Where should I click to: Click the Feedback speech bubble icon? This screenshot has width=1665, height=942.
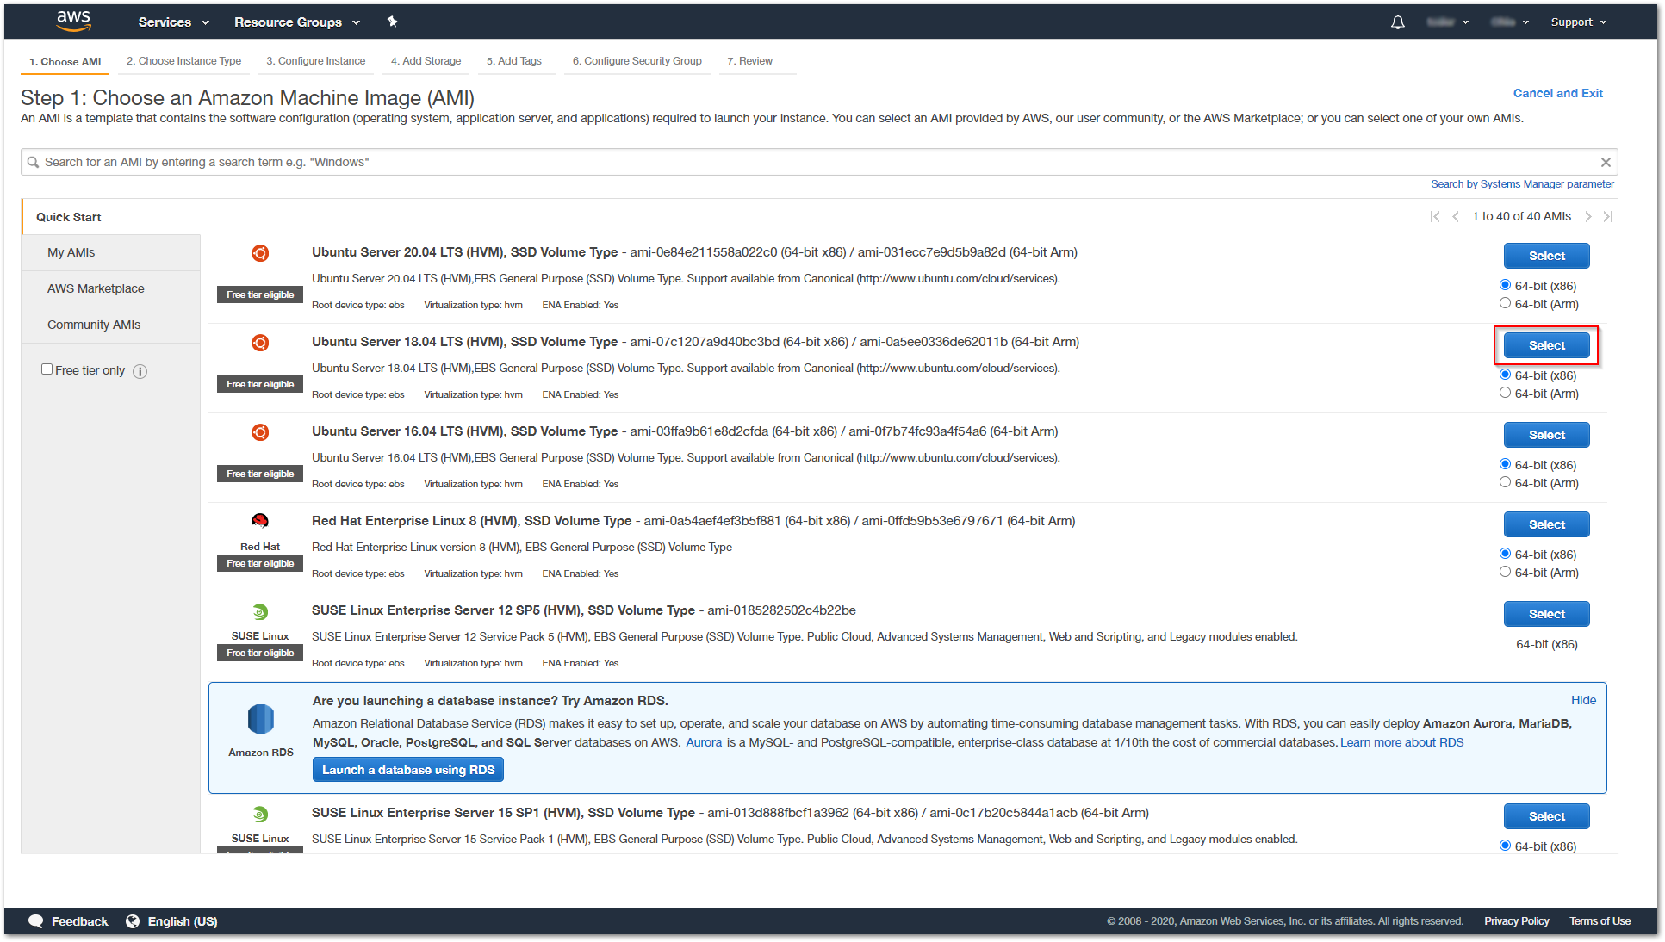pyautogui.click(x=35, y=921)
